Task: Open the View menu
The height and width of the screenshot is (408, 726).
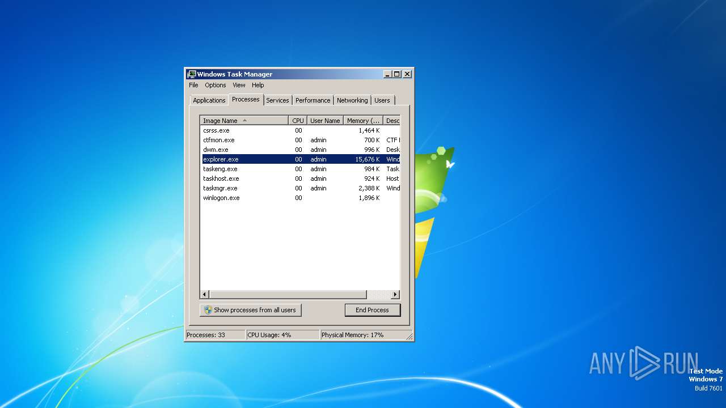Action: coord(239,85)
